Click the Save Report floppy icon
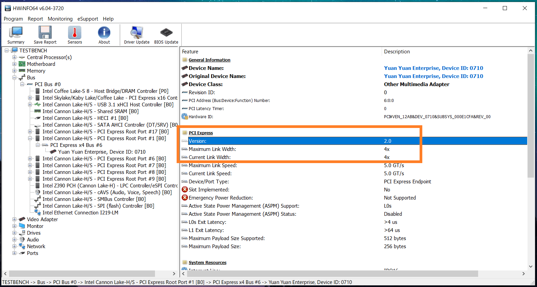Screen dimensions: 537x287 (x=45, y=32)
